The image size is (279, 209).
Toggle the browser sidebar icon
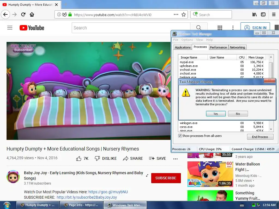tap(263, 15)
